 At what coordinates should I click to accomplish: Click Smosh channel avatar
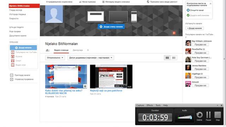coord(188,84)
